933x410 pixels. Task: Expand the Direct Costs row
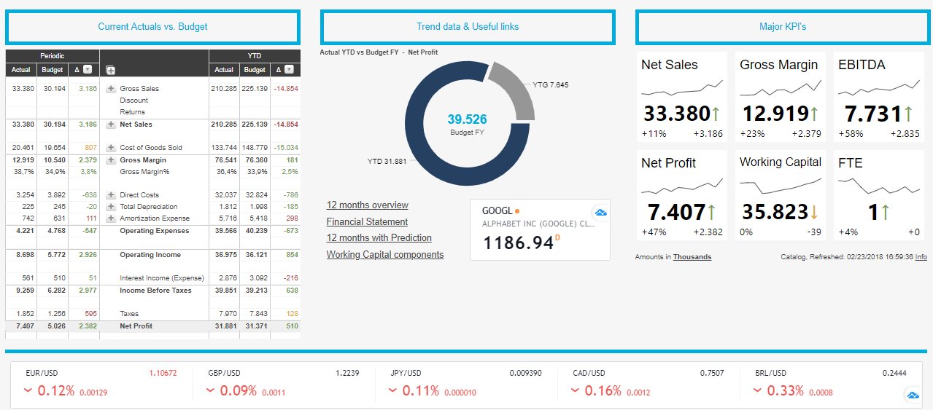pyautogui.click(x=111, y=195)
